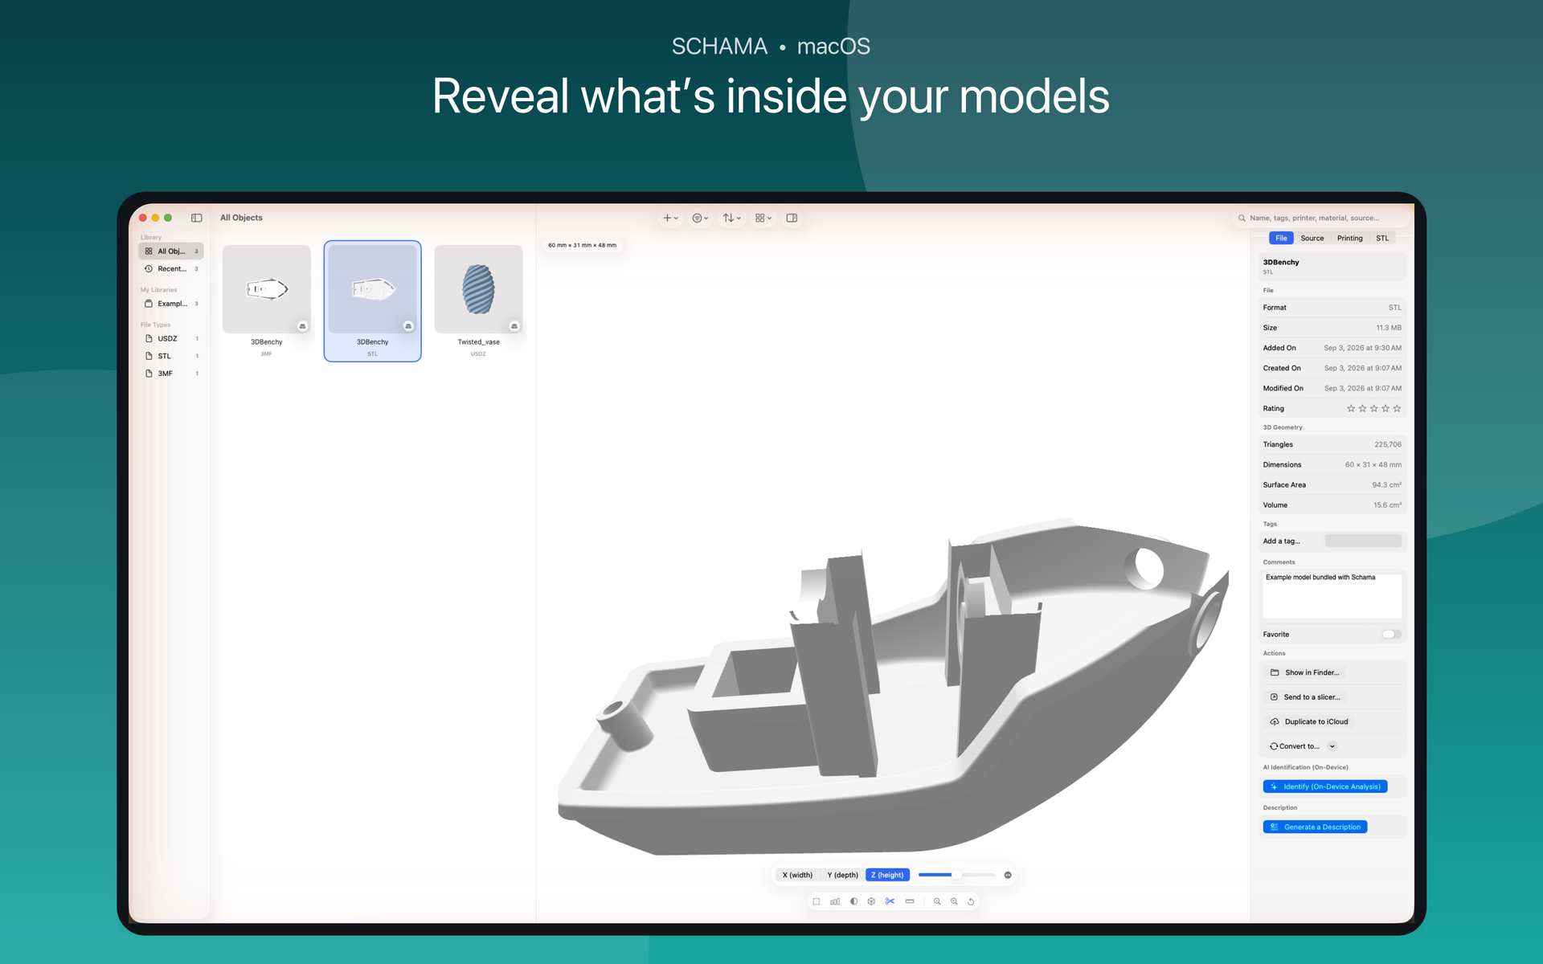Switch to the Source tab
Image resolution: width=1543 pixels, height=964 pixels.
(1312, 238)
